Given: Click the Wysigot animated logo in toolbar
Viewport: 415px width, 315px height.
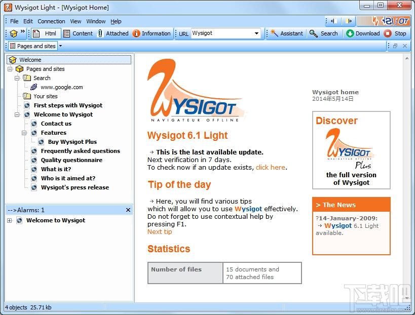Looking at the screenshot, I should point(383,21).
